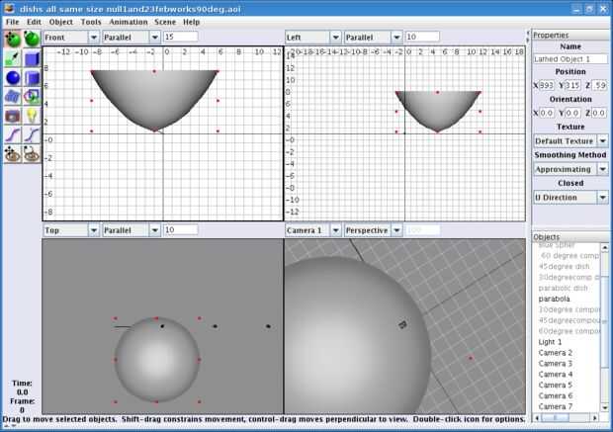Open the Help menu
Screen dimensions: 613x432
click(x=191, y=22)
